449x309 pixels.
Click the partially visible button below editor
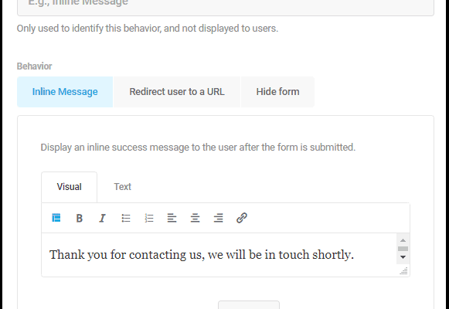coord(249,305)
